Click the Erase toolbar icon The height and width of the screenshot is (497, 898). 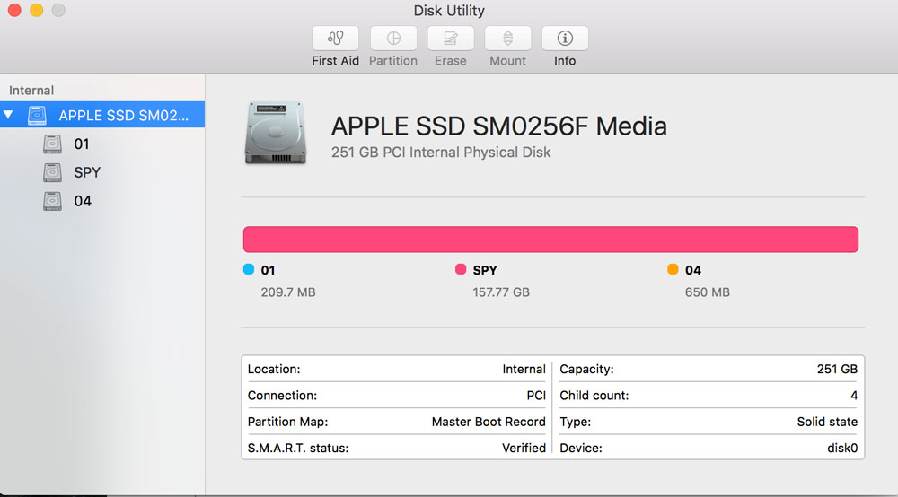[x=450, y=39]
